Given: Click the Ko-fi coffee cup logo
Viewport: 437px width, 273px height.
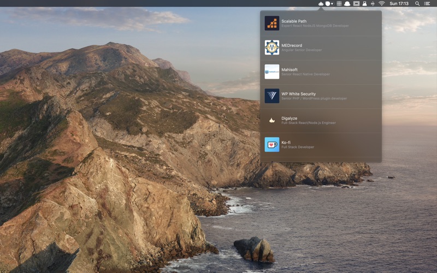Looking at the screenshot, I should (x=271, y=144).
